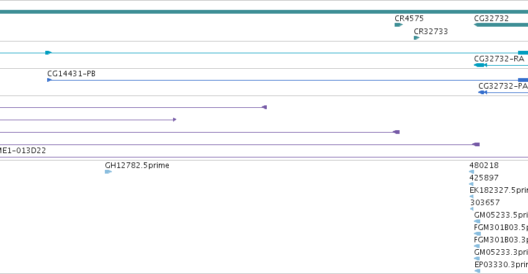Click the 480218 feature label
Image resolution: width=528 pixels, height=274 pixels.
484,166
